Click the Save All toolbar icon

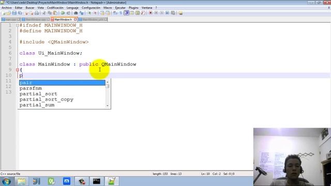click(20, 13)
